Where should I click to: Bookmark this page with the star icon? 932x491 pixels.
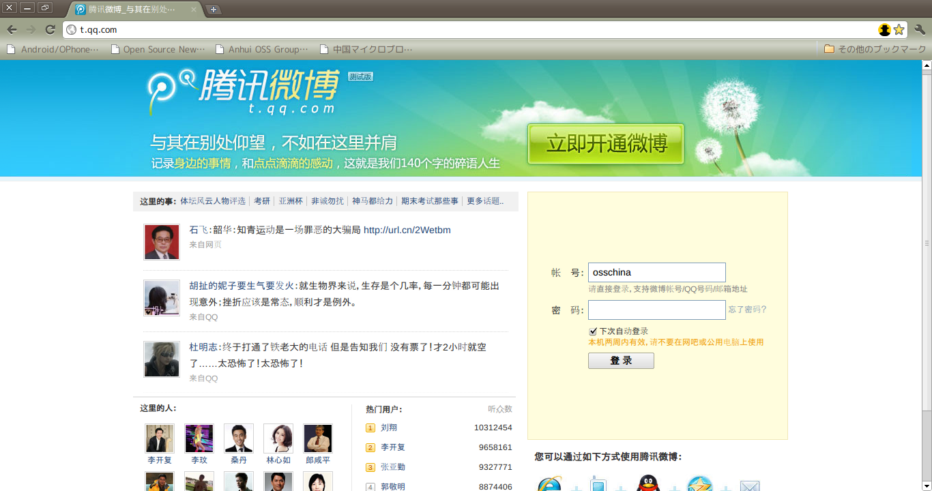coord(899,30)
